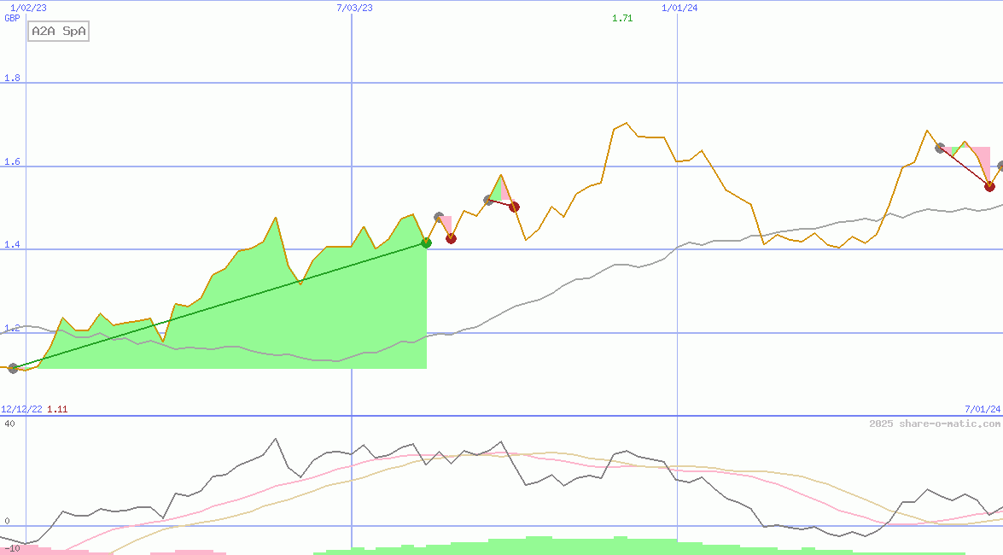Screen dimensions: 1003x555
Task: Select the green marker ending the long green trade
Action: pos(426,243)
